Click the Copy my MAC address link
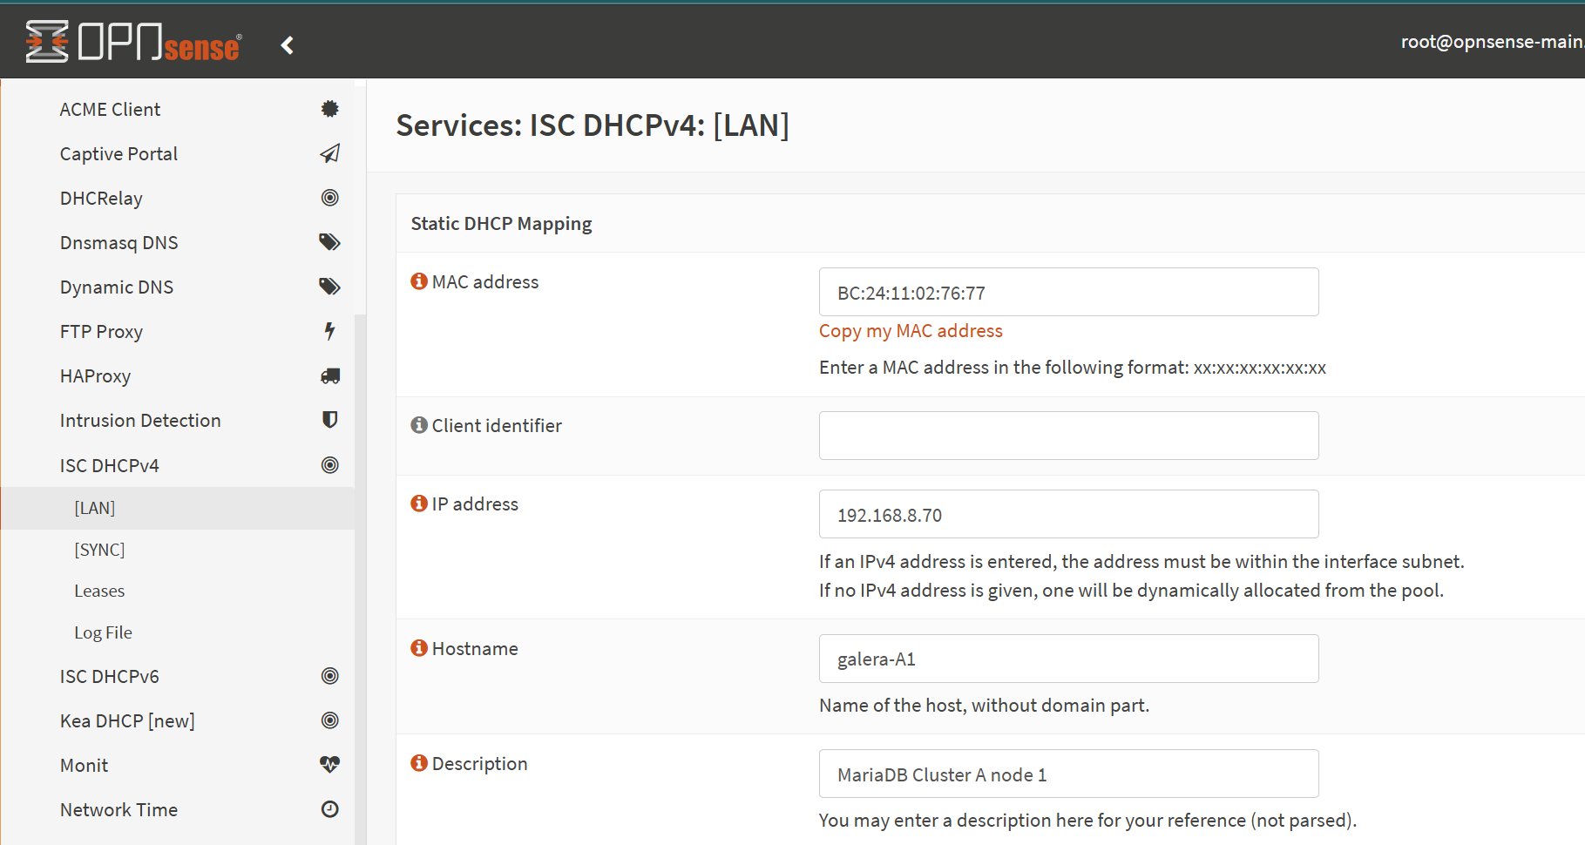The image size is (1585, 845). [911, 331]
